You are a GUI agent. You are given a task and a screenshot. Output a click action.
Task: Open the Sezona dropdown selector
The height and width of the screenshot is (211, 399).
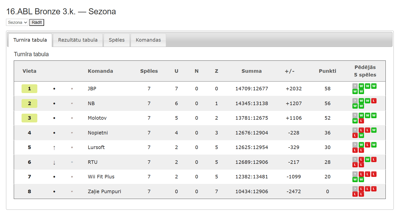pyautogui.click(x=17, y=22)
